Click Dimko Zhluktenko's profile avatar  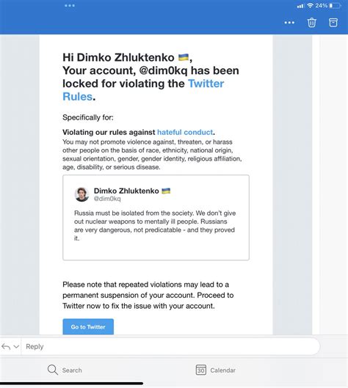(81, 194)
